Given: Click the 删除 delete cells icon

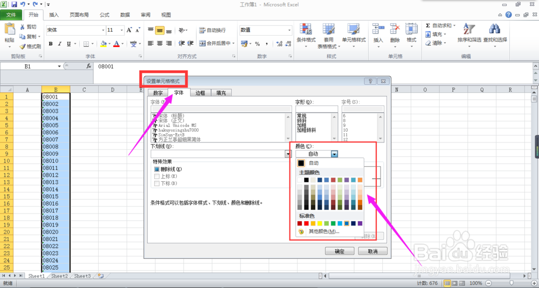Looking at the screenshot, I should pos(395,29).
